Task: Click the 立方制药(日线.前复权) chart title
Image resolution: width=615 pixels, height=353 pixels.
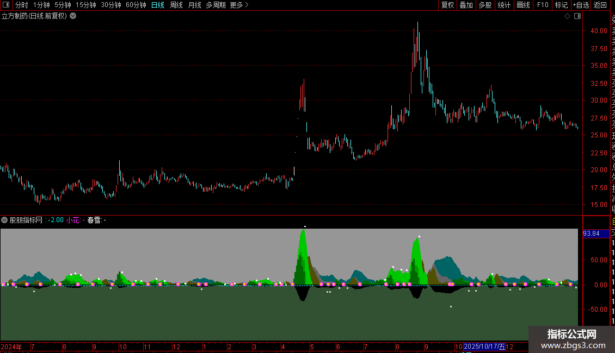Action: (x=34, y=16)
